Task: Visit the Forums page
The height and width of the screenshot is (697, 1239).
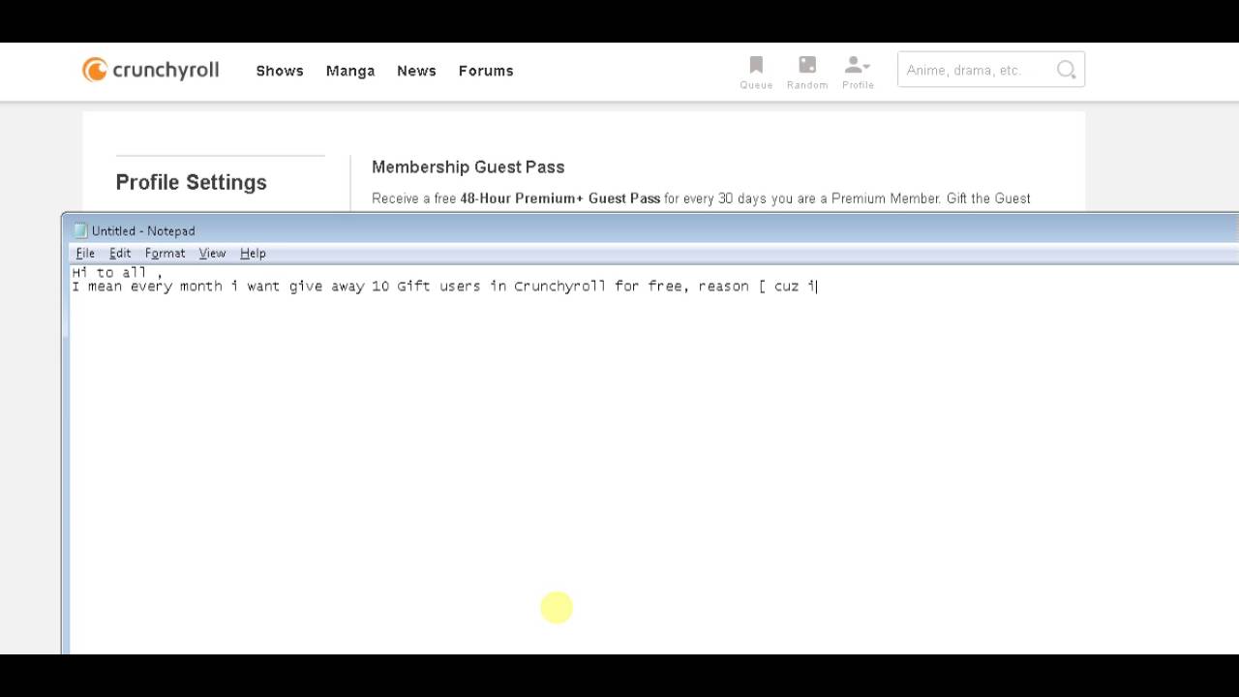Action: click(x=486, y=71)
